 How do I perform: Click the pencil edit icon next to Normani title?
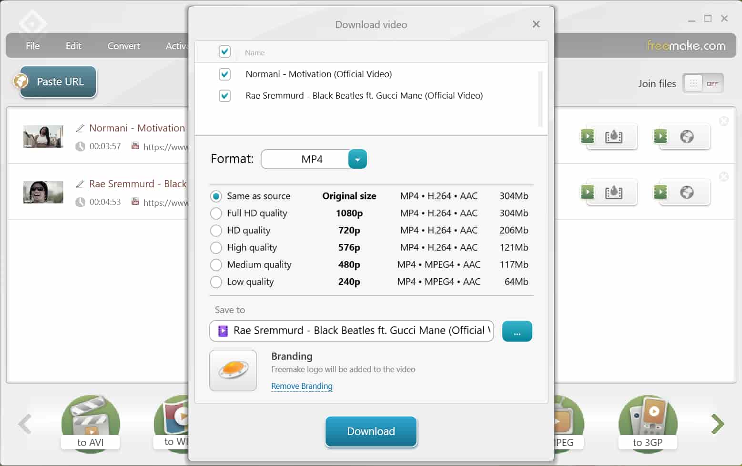point(80,128)
